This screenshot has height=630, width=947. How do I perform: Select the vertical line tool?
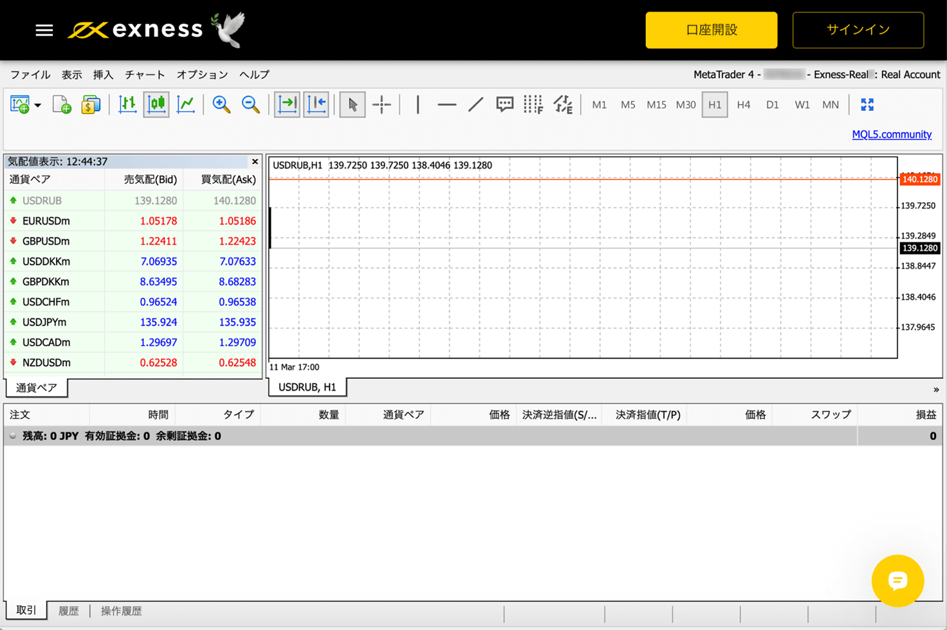[x=418, y=104]
